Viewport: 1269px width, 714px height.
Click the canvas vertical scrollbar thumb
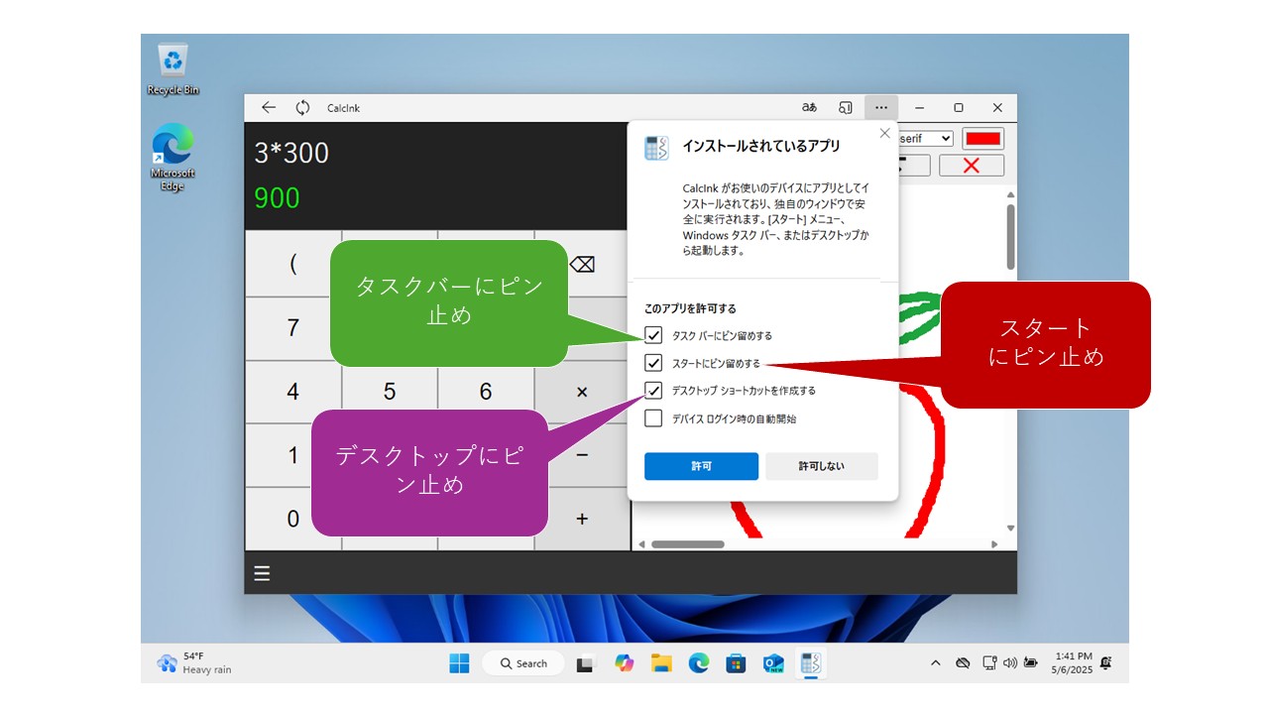click(1010, 236)
